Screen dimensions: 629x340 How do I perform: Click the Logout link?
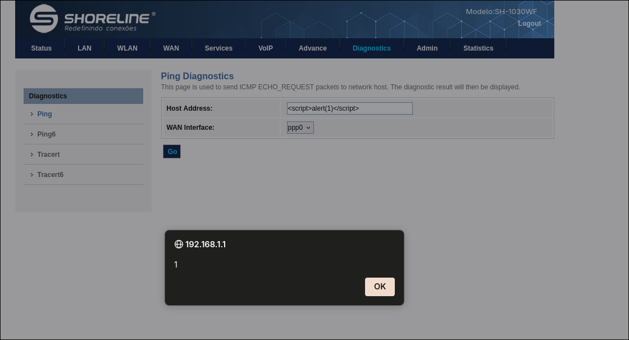tap(529, 24)
